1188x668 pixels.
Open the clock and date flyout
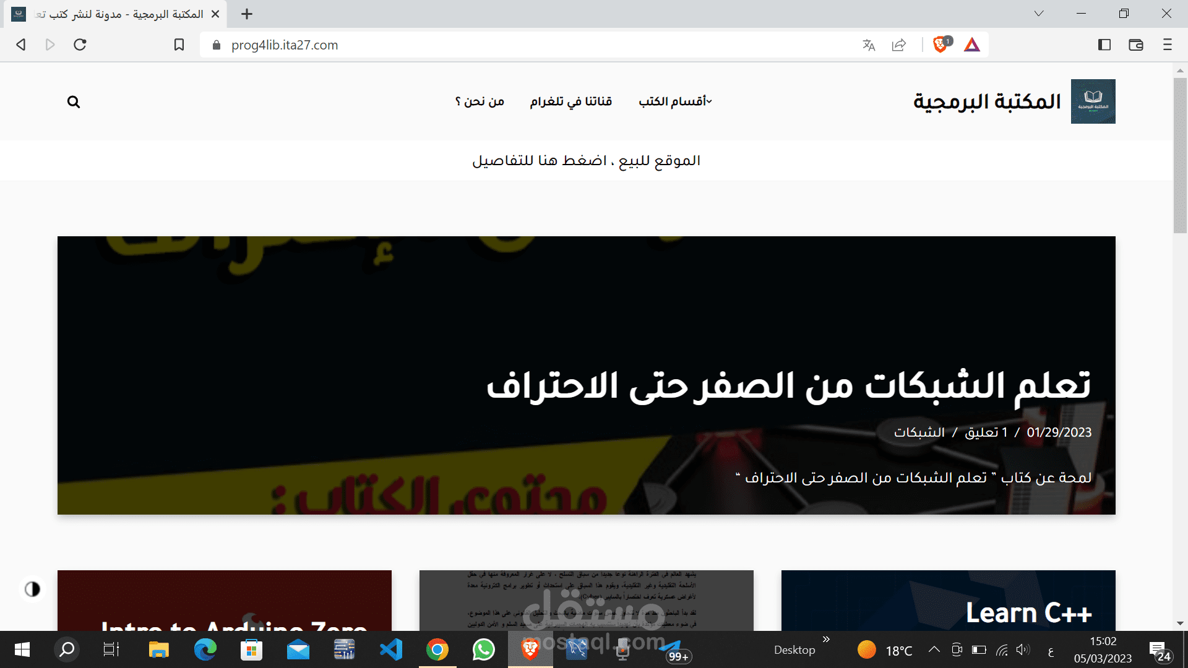pos(1103,649)
